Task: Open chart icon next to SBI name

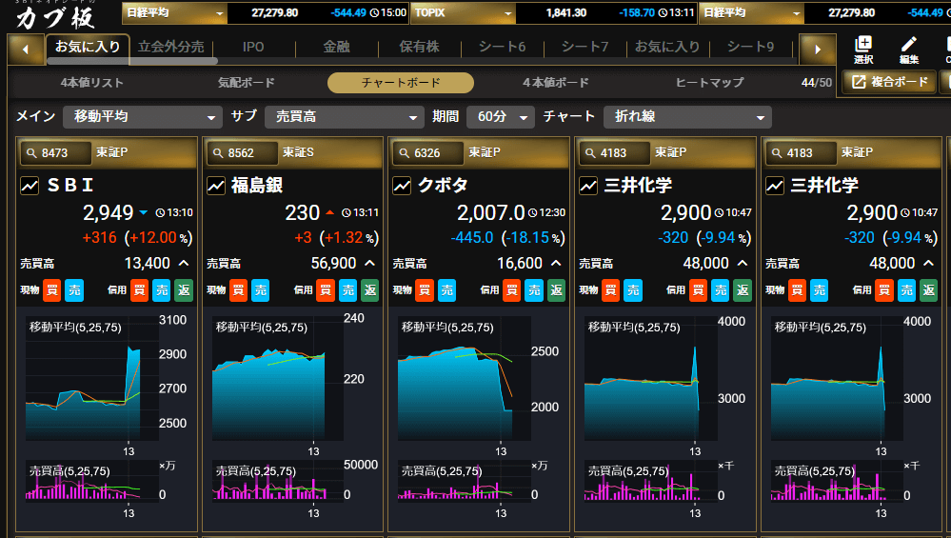Action: (30, 186)
